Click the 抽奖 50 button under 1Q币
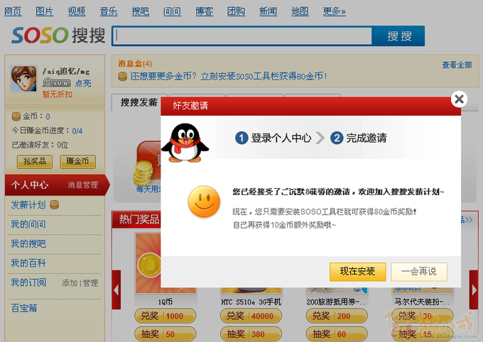Screen dimensions: 483x342 pyautogui.click(x=165, y=334)
